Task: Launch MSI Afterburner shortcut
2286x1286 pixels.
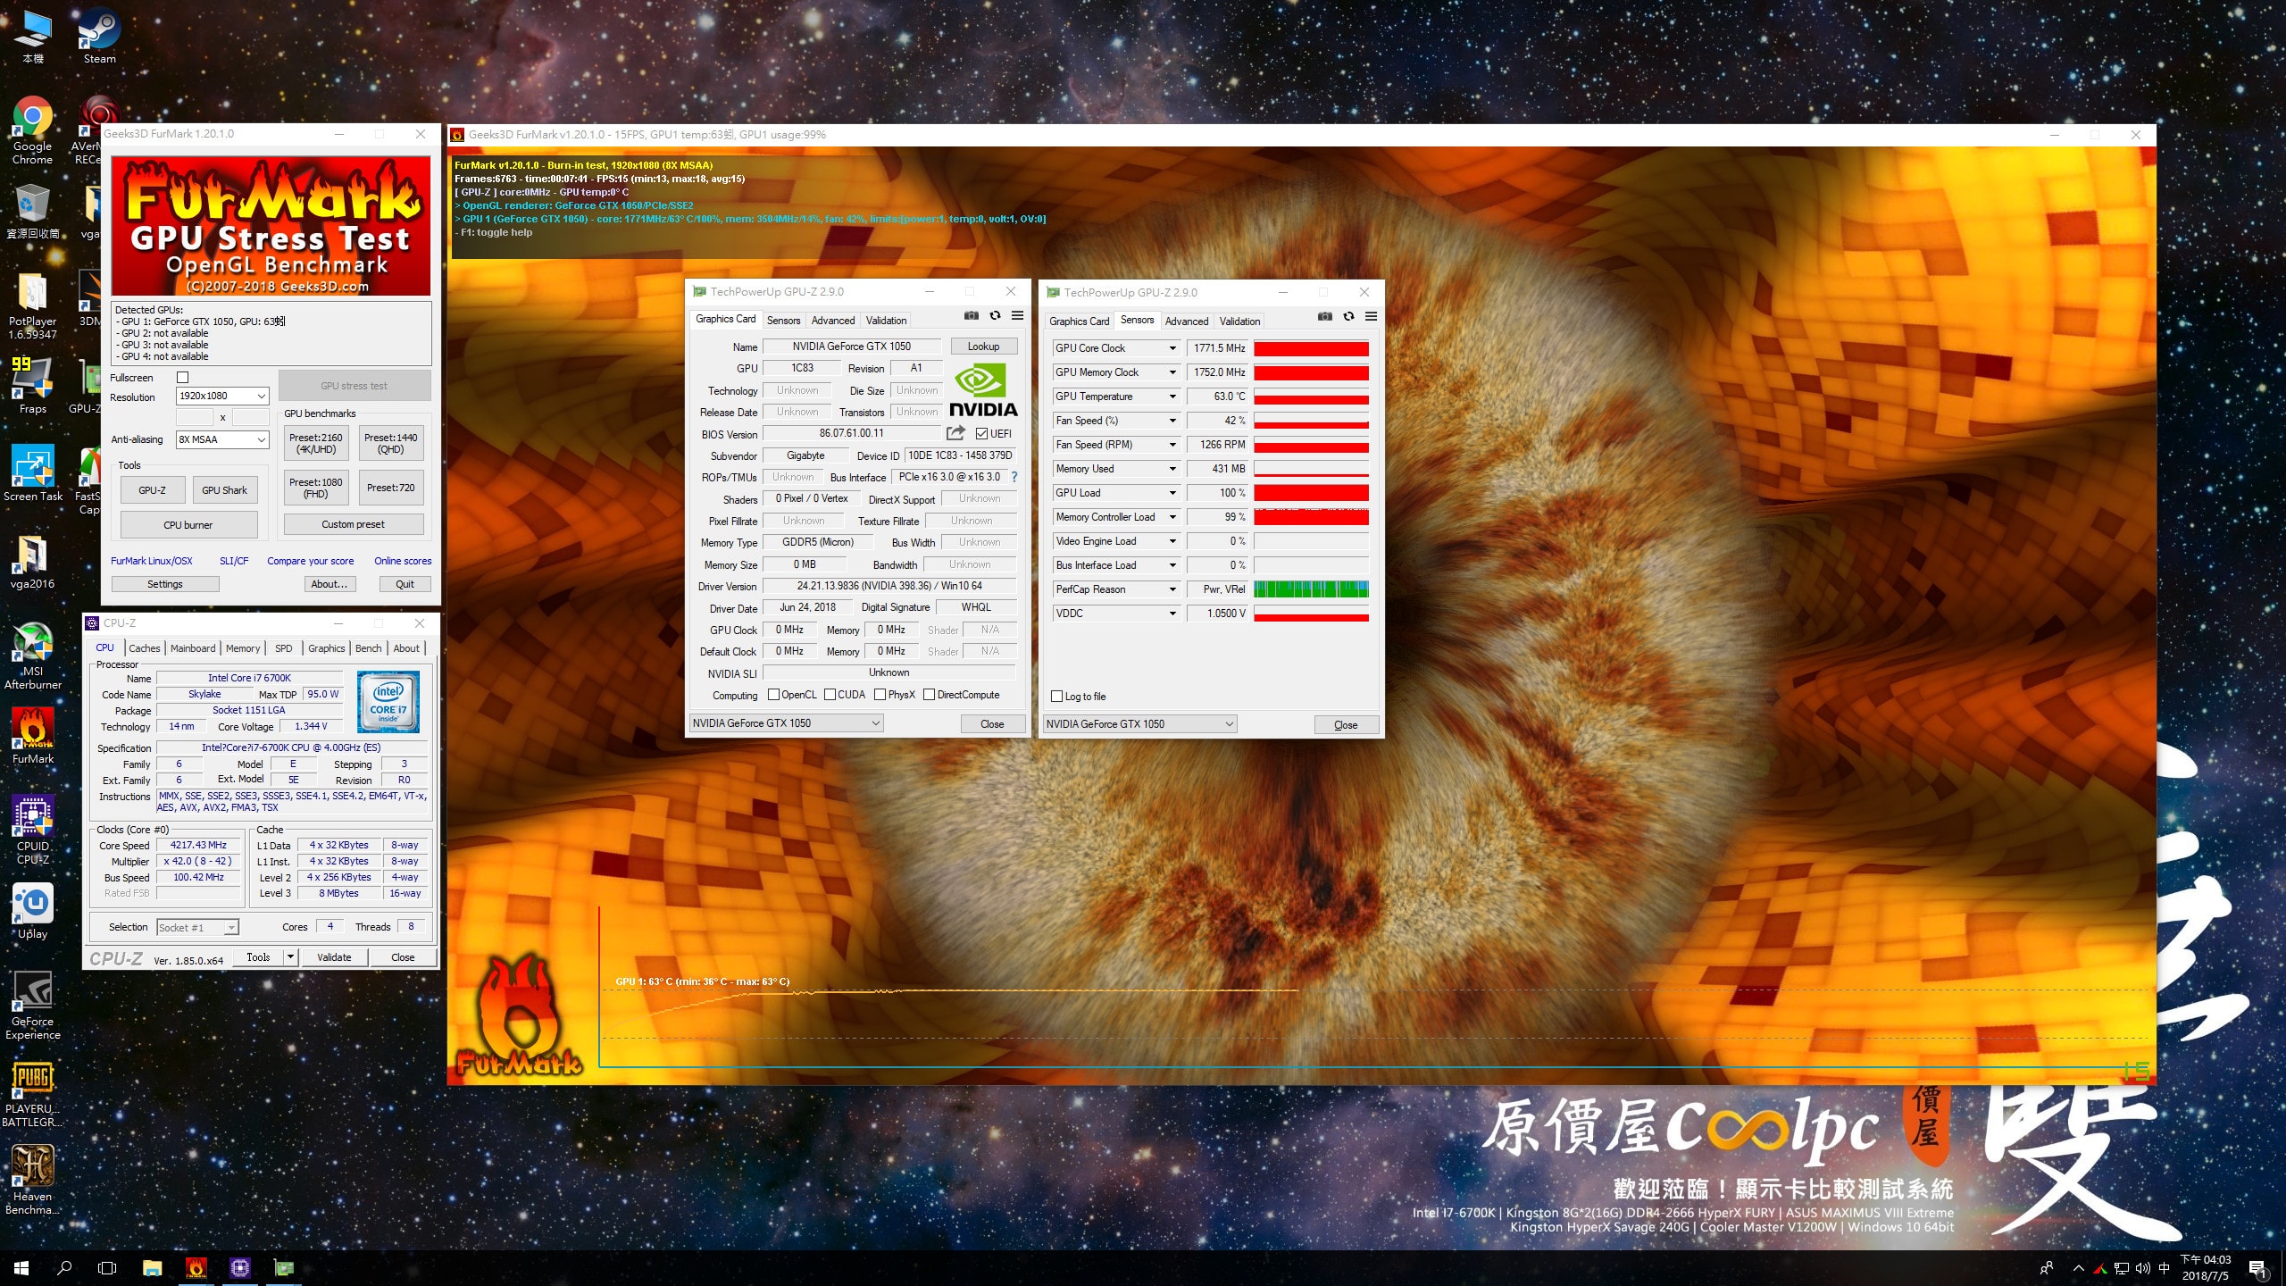Action: [x=32, y=656]
